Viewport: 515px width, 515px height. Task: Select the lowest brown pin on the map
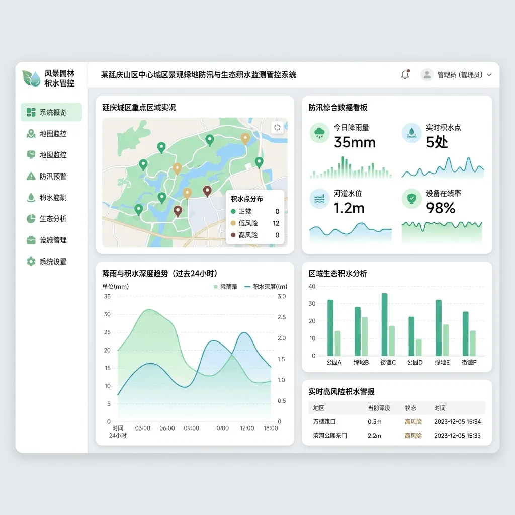pyautogui.click(x=178, y=211)
